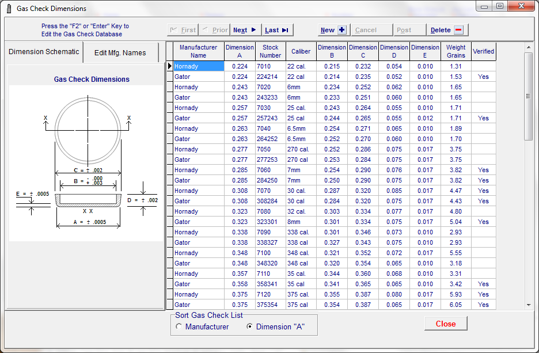Click stock number 7020
Image resolution: width=539 pixels, height=353 pixels.
coord(270,87)
